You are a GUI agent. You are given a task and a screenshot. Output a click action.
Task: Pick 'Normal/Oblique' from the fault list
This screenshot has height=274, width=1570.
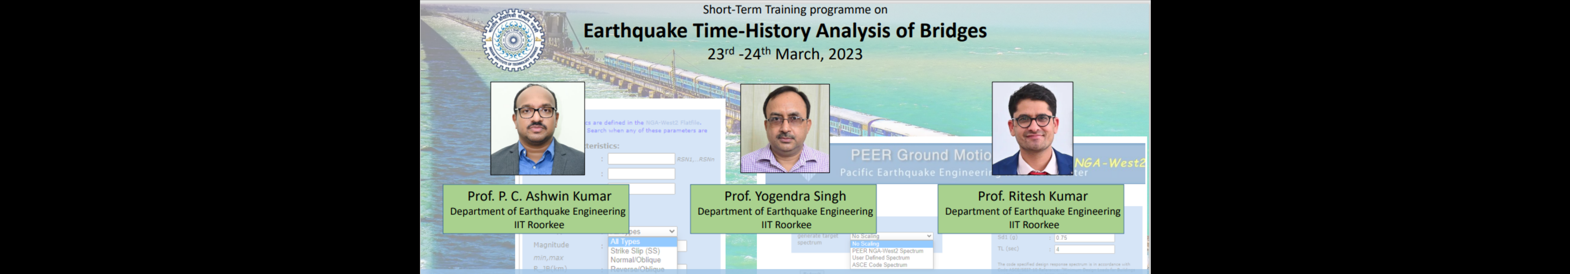coord(635,260)
